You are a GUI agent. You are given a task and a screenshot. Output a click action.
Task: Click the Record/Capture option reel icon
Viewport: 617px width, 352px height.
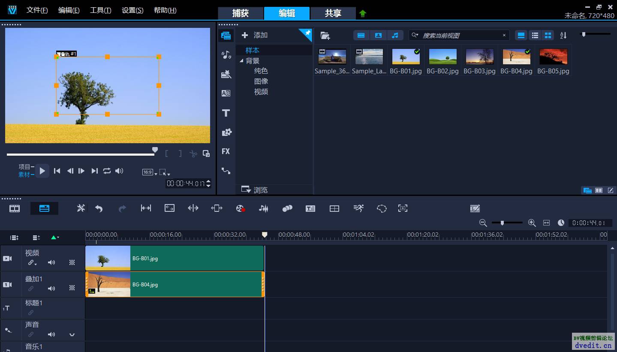click(x=241, y=208)
